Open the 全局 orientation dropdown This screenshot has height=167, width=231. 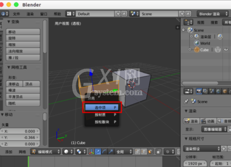(124, 152)
